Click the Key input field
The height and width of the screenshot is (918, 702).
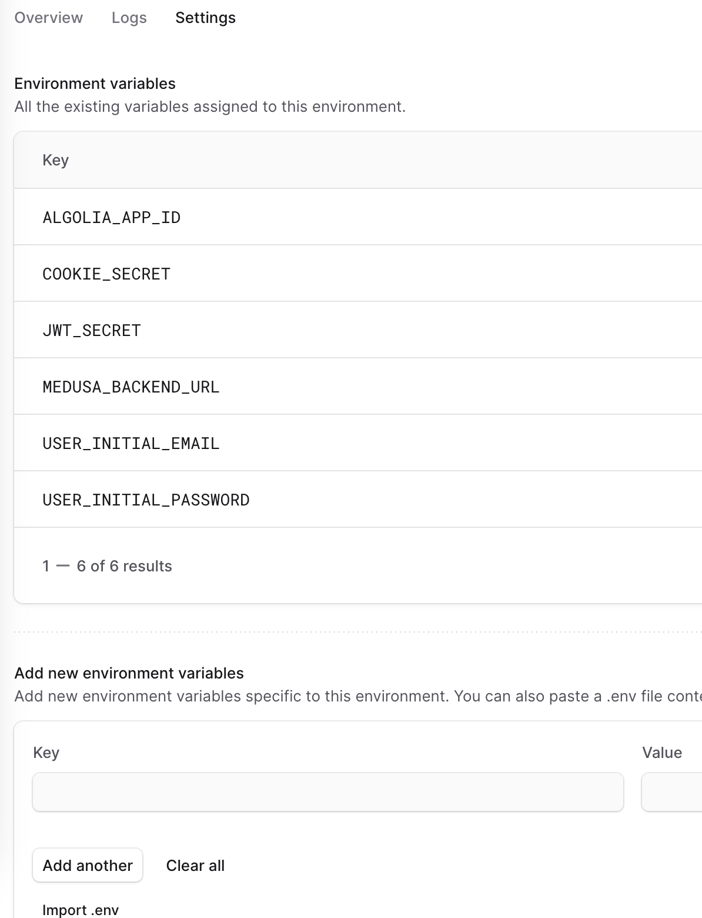[327, 792]
